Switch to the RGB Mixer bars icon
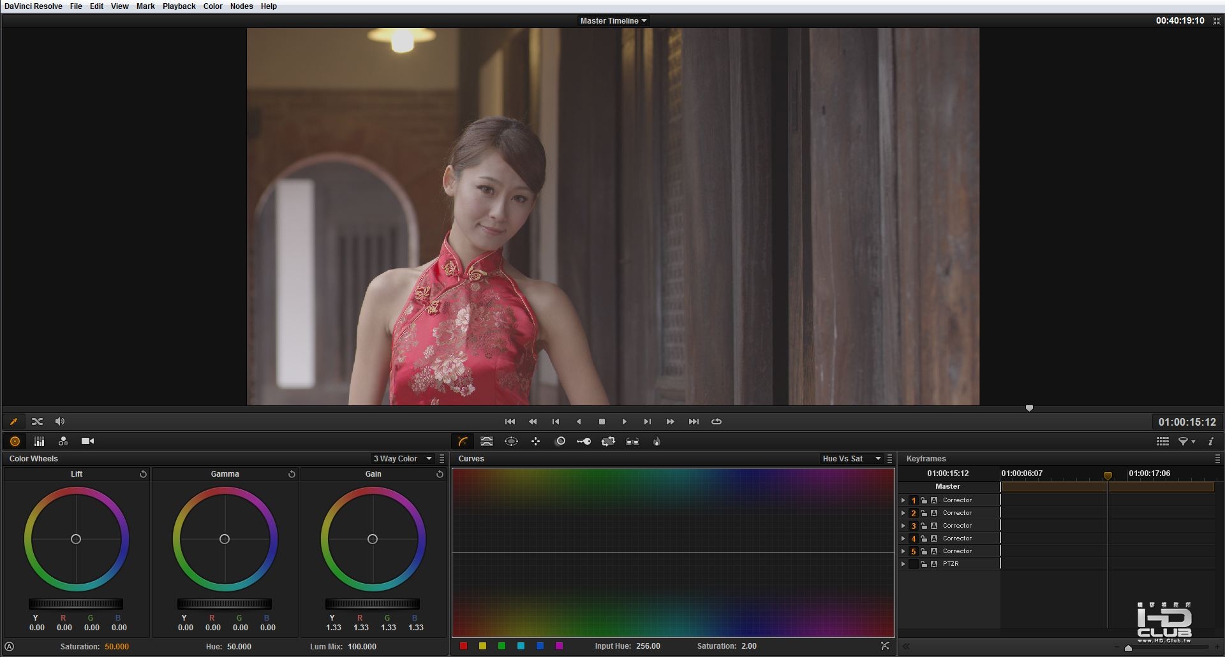This screenshot has height=657, width=1225. [39, 441]
